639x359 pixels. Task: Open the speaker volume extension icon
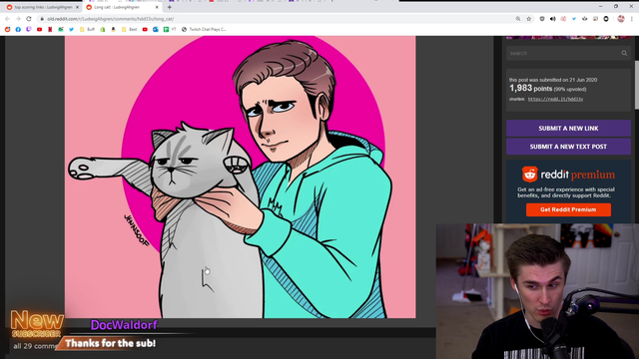[x=552, y=19]
